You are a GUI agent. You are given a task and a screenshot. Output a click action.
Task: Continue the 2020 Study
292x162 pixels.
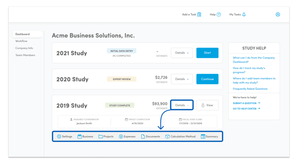click(x=207, y=79)
